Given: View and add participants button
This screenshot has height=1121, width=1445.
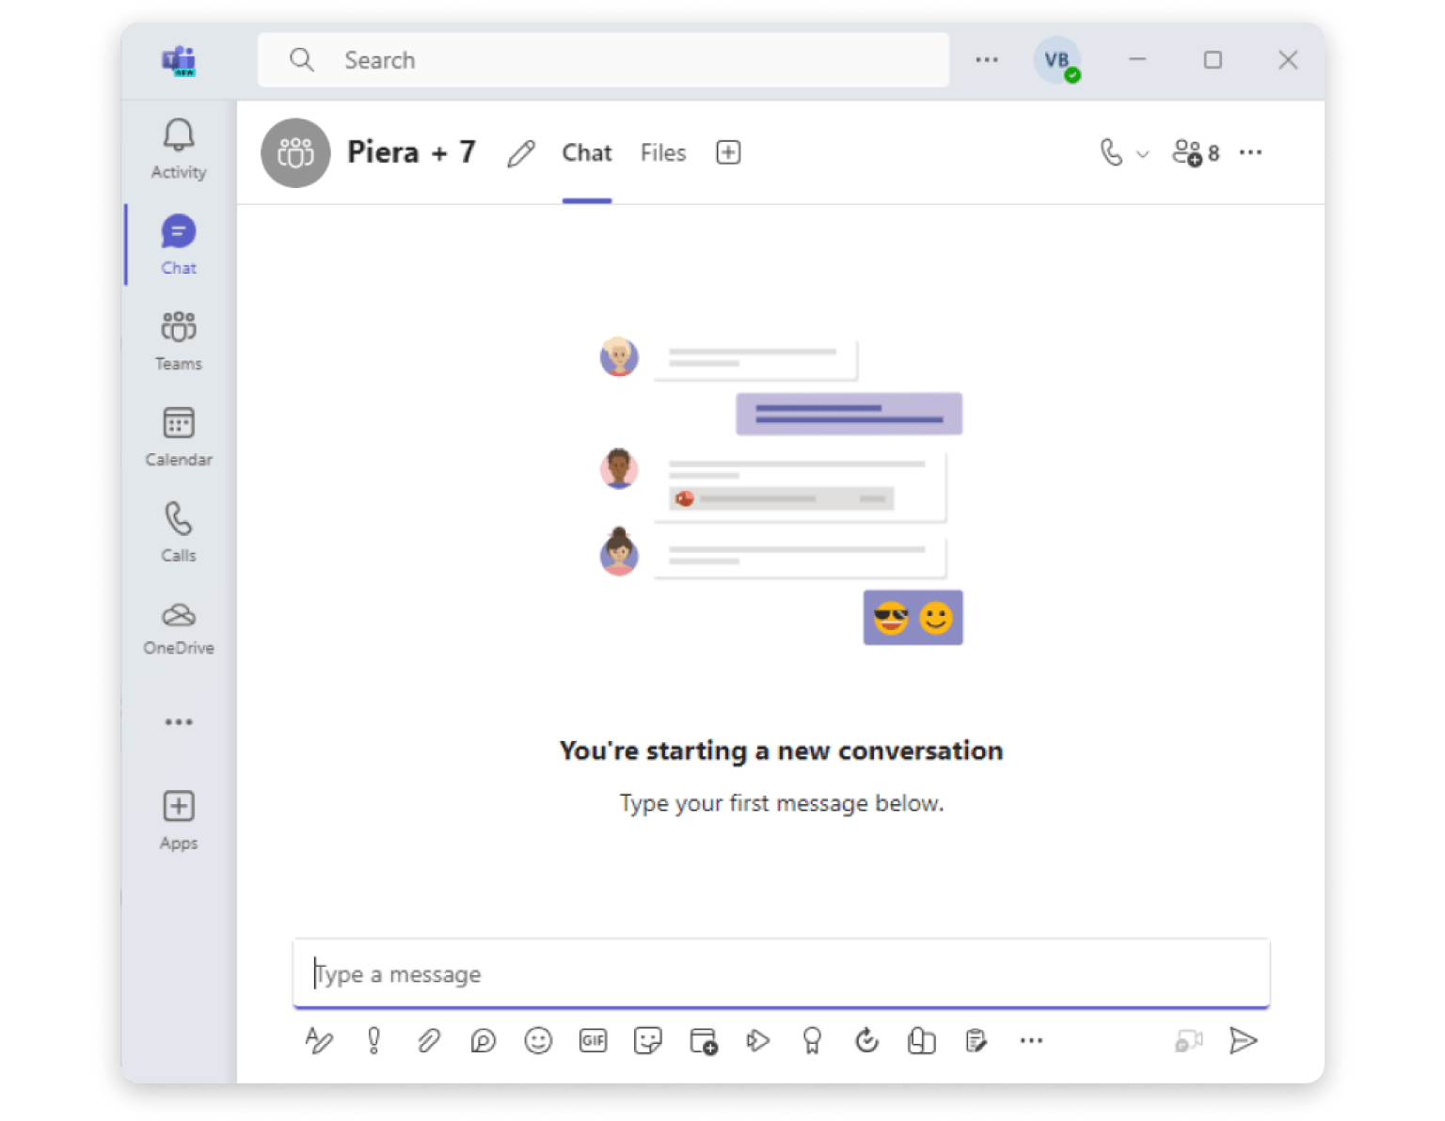Looking at the screenshot, I should click(x=1195, y=153).
